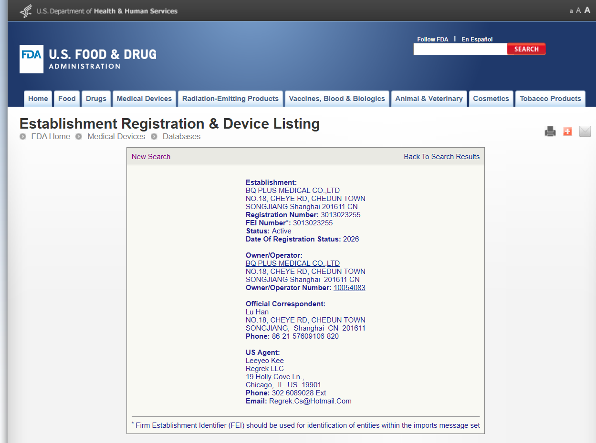
Task: Click the Registration Number 3013023255 text
Action: [303, 215]
